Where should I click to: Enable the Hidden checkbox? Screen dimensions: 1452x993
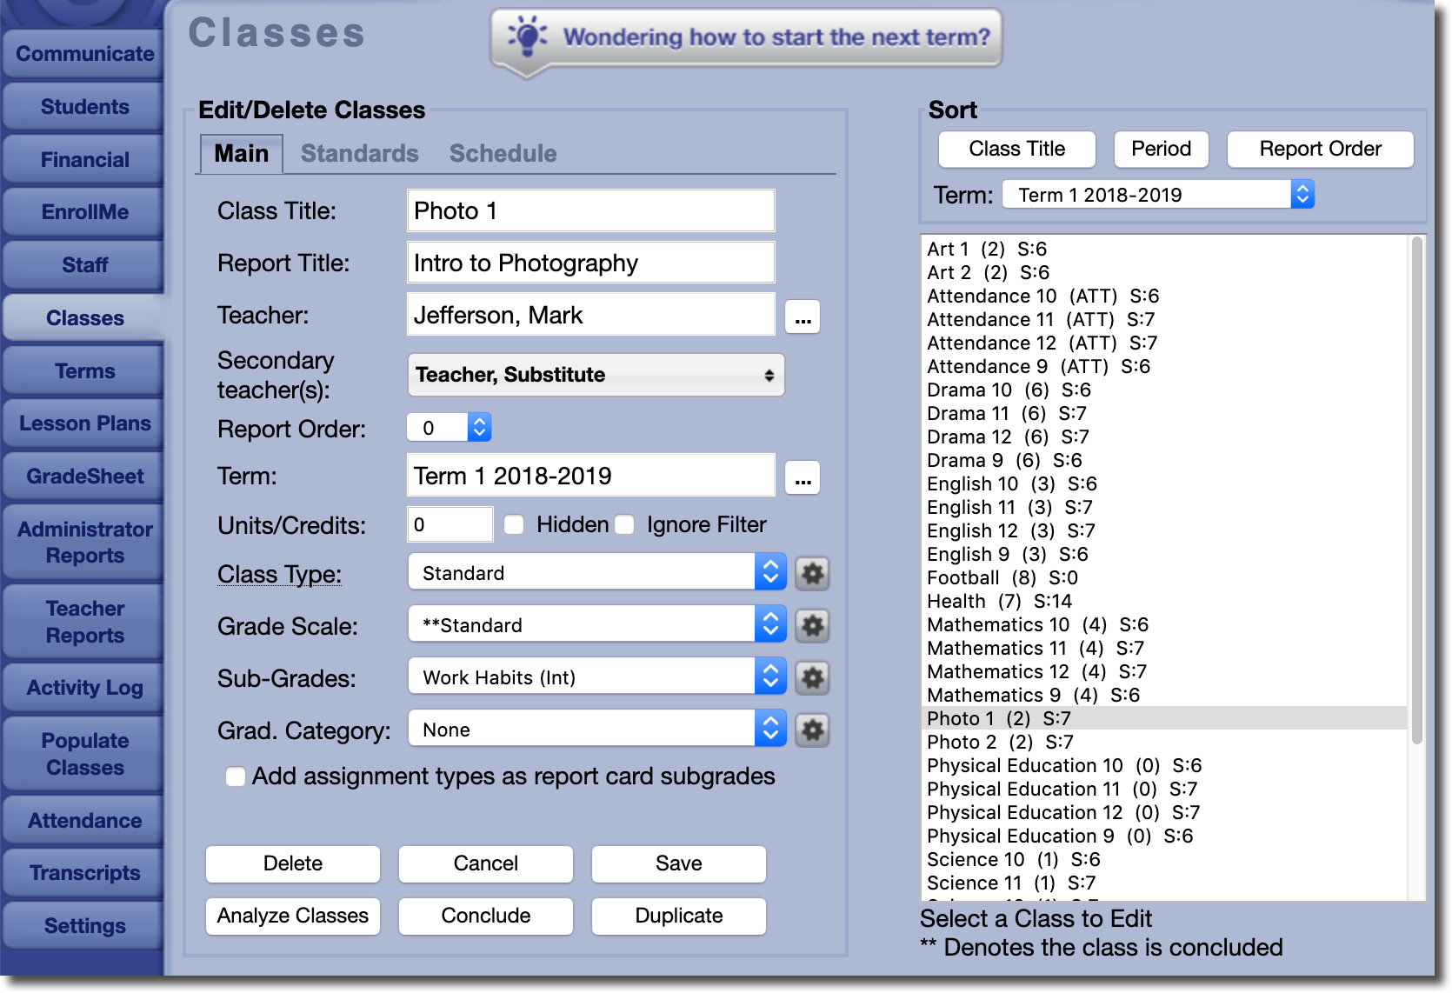point(514,524)
